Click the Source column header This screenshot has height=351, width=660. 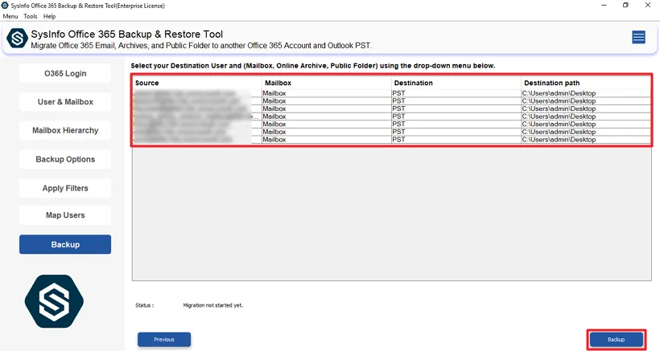(197, 83)
